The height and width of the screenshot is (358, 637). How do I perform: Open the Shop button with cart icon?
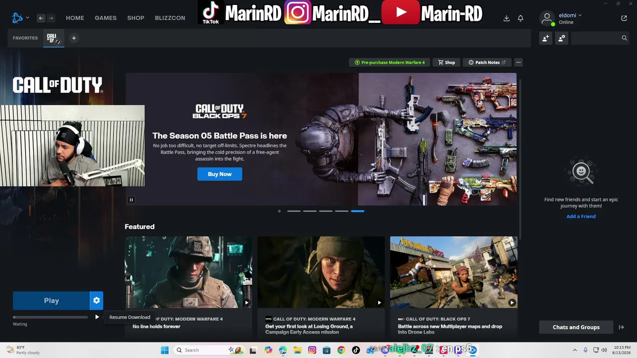click(x=446, y=63)
